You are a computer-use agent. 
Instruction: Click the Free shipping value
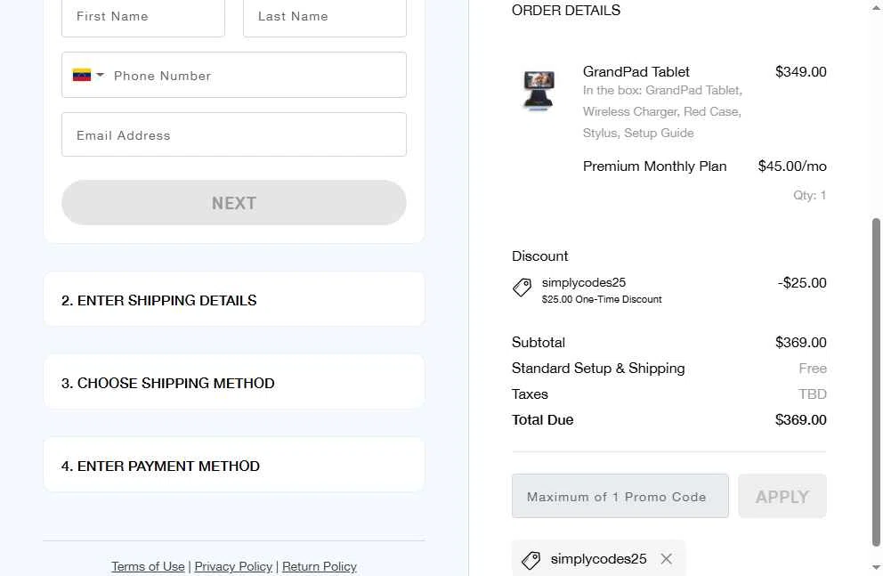point(812,369)
